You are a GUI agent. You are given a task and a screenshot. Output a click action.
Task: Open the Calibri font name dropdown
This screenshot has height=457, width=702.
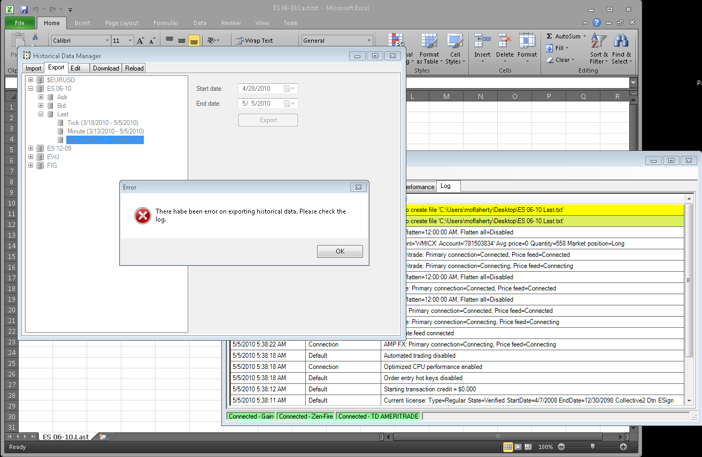pyautogui.click(x=106, y=41)
